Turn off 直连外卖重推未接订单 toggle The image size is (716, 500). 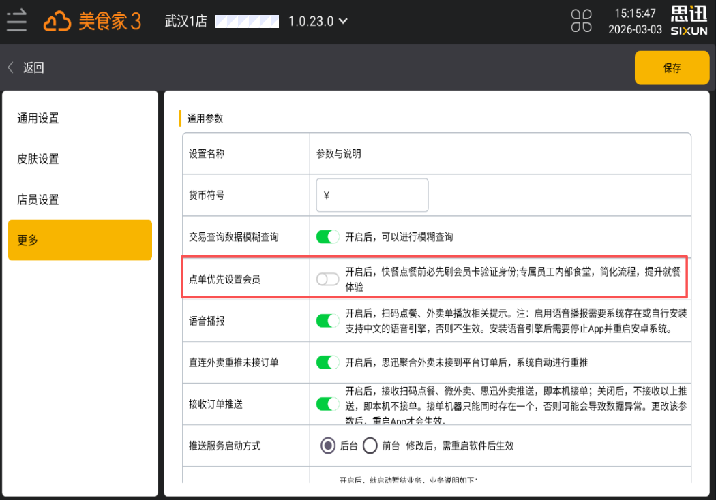tap(328, 362)
